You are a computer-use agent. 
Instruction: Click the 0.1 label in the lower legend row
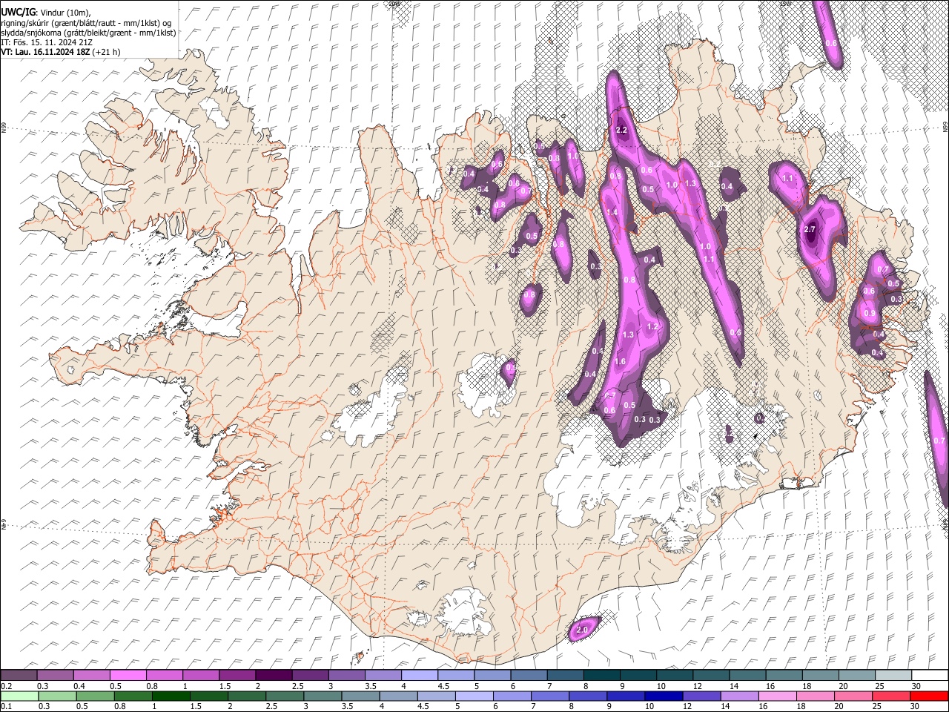point(6,707)
